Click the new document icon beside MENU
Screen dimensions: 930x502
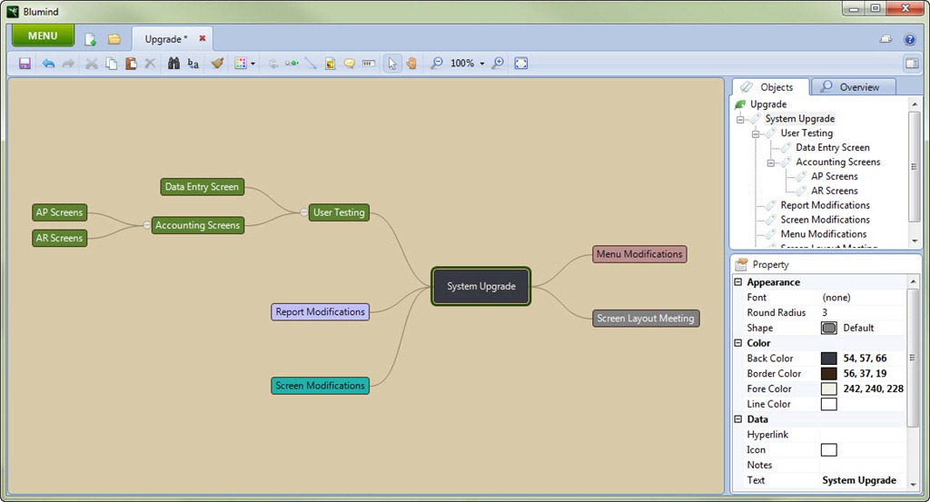coord(91,39)
